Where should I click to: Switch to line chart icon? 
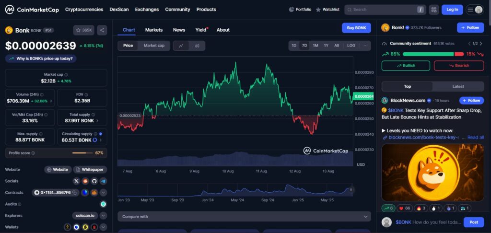pos(181,46)
